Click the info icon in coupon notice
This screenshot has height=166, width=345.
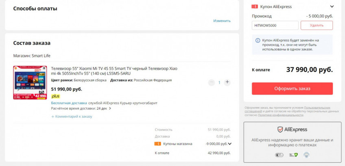pos(258,41)
